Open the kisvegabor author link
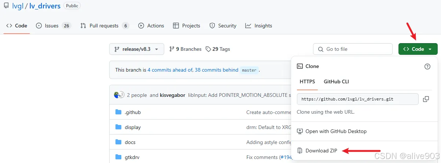Screen dimensions: 441x163 [x=173, y=95]
